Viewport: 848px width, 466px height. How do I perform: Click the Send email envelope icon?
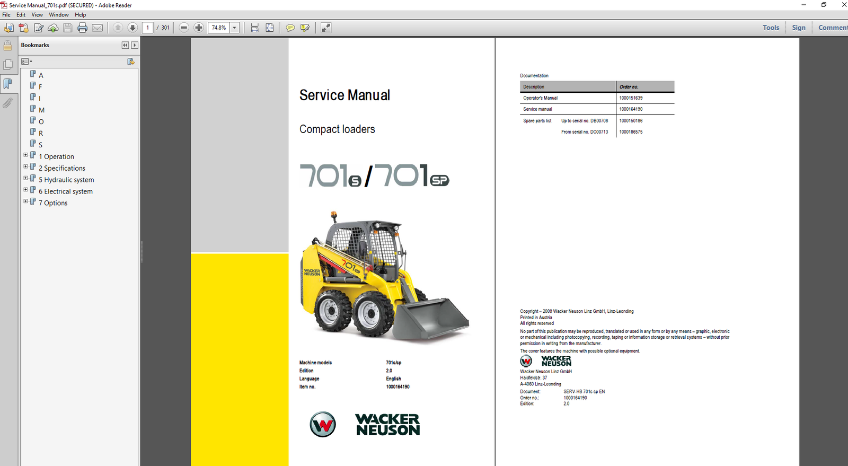pos(98,28)
